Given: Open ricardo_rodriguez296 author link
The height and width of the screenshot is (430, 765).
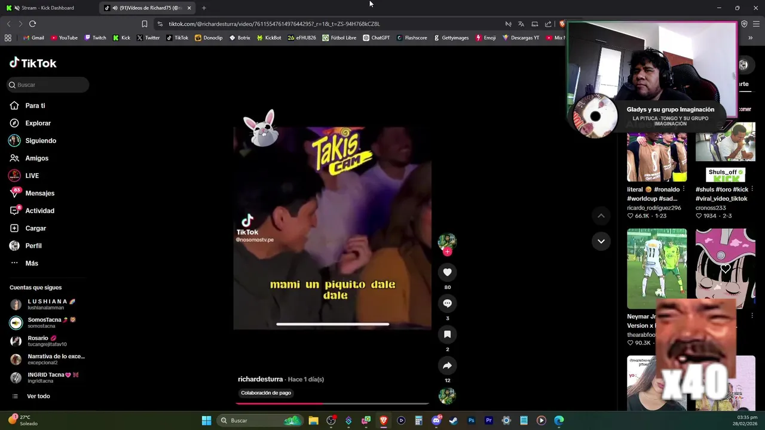Looking at the screenshot, I should 654,208.
